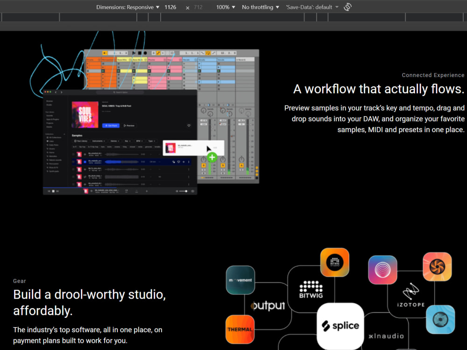Click 'SOUL VIBES: Trap & RnB Feel' title
This screenshot has height=350, width=467.
tap(116, 106)
